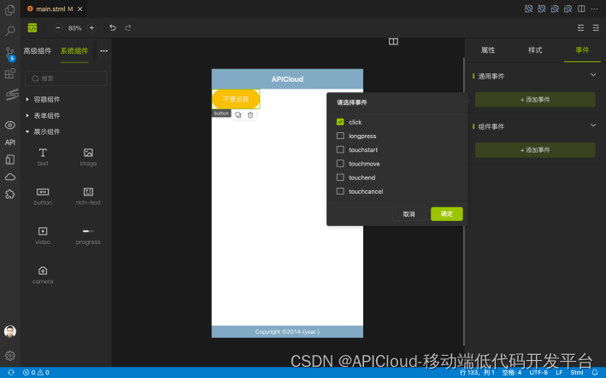Click the green code view toggle icon
The image size is (606, 378).
coord(32,28)
